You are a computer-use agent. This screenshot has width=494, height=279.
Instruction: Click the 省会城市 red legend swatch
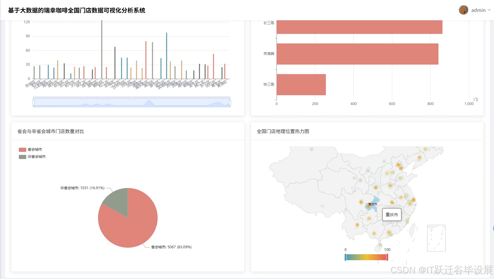[x=22, y=150]
